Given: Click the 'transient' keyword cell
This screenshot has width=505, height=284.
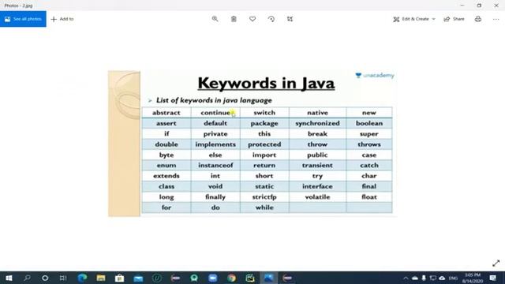Looking at the screenshot, I should (317, 165).
